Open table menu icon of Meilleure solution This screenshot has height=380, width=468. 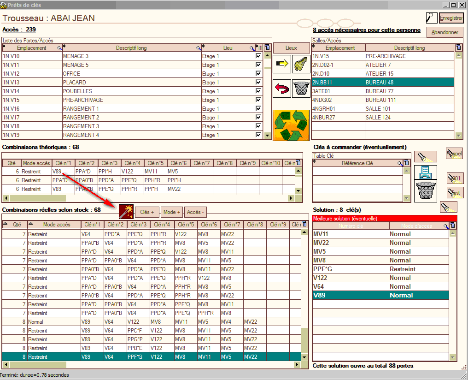click(x=452, y=226)
